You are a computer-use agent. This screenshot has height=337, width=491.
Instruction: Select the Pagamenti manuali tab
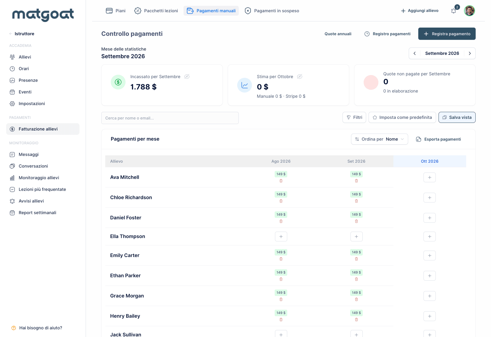(211, 11)
